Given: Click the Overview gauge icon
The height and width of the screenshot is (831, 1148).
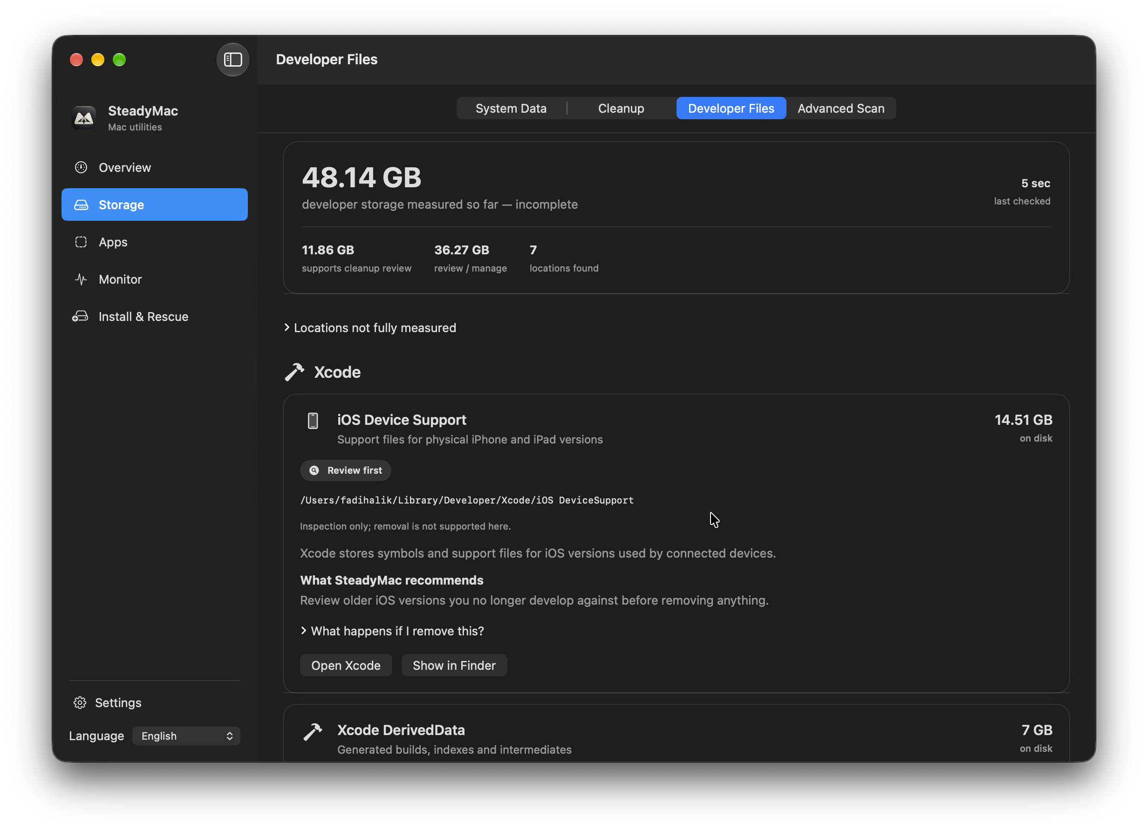Looking at the screenshot, I should [81, 168].
